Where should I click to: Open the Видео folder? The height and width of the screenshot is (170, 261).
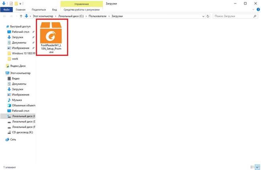click(x=16, y=78)
